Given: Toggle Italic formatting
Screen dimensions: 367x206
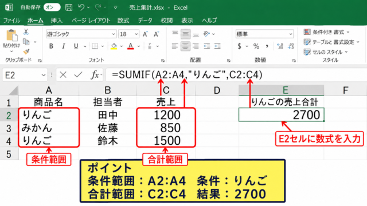Looking at the screenshot, I should [x=64, y=46].
